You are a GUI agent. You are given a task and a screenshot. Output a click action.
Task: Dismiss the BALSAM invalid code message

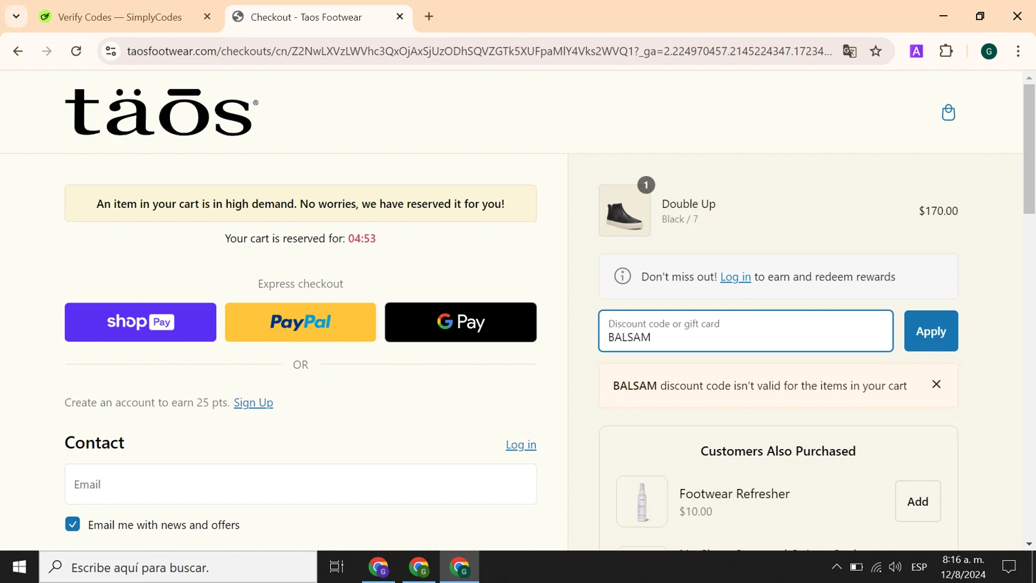click(936, 385)
